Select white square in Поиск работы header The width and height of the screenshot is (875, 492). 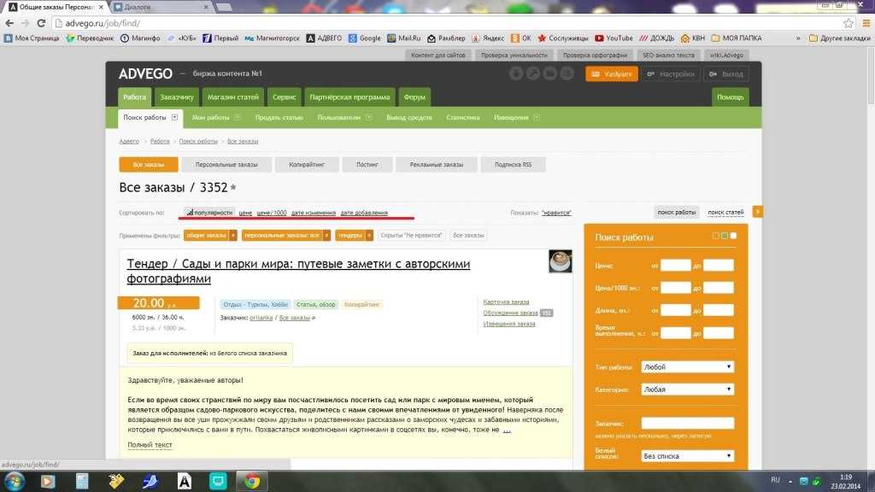point(733,236)
